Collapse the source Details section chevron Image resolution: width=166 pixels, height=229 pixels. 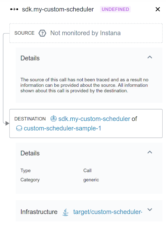click(x=150, y=57)
